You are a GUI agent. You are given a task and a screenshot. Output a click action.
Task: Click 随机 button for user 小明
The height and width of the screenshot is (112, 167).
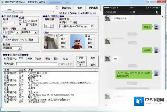tap(63, 47)
